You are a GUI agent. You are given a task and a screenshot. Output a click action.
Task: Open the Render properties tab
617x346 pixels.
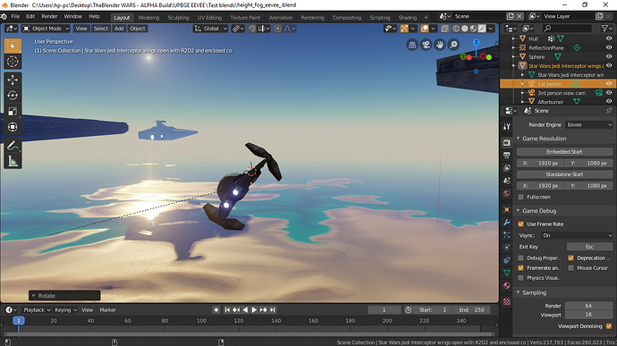coord(507,142)
